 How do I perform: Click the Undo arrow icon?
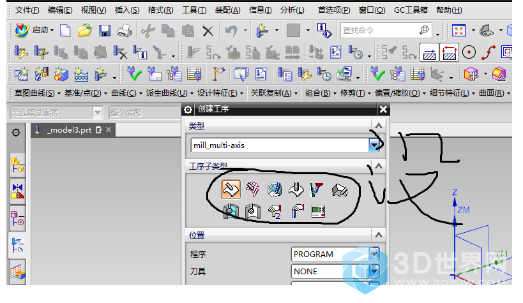tap(231, 31)
